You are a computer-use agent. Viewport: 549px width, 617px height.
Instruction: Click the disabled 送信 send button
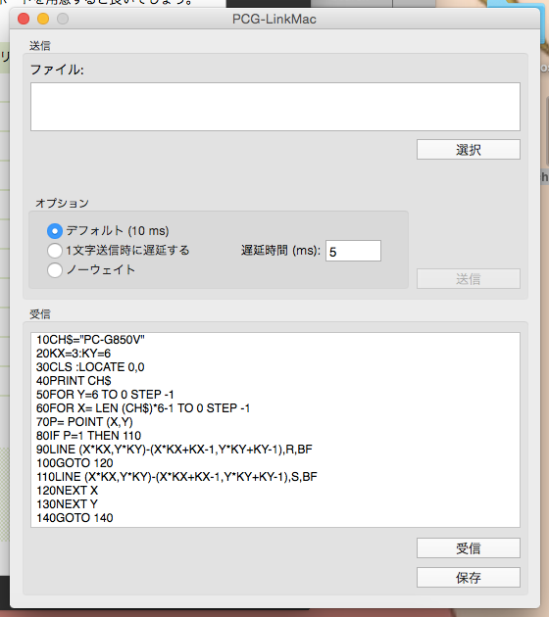point(469,279)
